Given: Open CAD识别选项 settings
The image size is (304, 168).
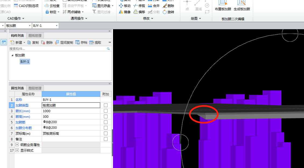Looking at the screenshot, I should (26, 6).
